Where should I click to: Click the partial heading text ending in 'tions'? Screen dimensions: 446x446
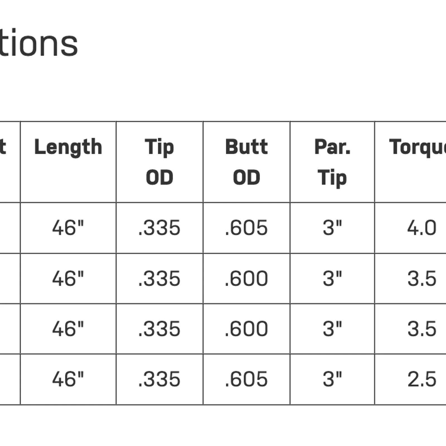(38, 42)
